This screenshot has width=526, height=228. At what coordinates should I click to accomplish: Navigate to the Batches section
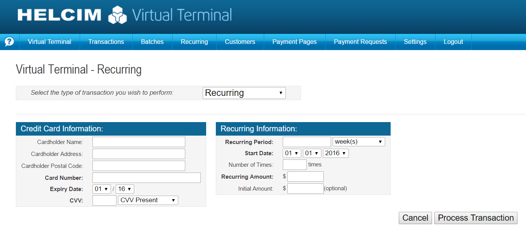152,42
